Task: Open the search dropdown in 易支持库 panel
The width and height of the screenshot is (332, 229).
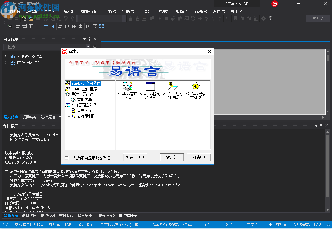Action: pos(88,47)
